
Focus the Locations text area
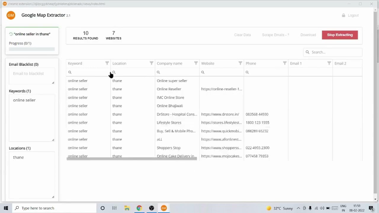[x=32, y=175]
